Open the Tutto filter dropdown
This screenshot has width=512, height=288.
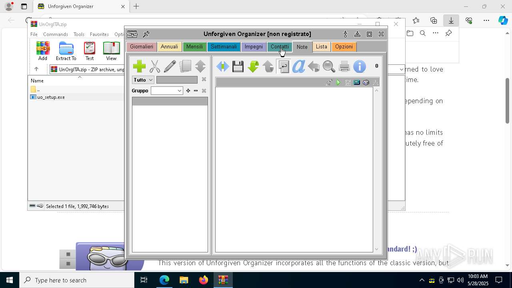coord(143,80)
